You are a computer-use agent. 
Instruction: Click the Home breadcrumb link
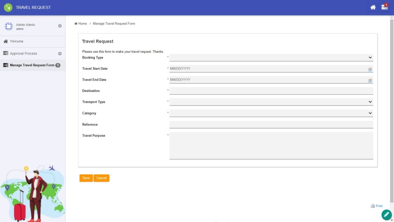pos(82,23)
